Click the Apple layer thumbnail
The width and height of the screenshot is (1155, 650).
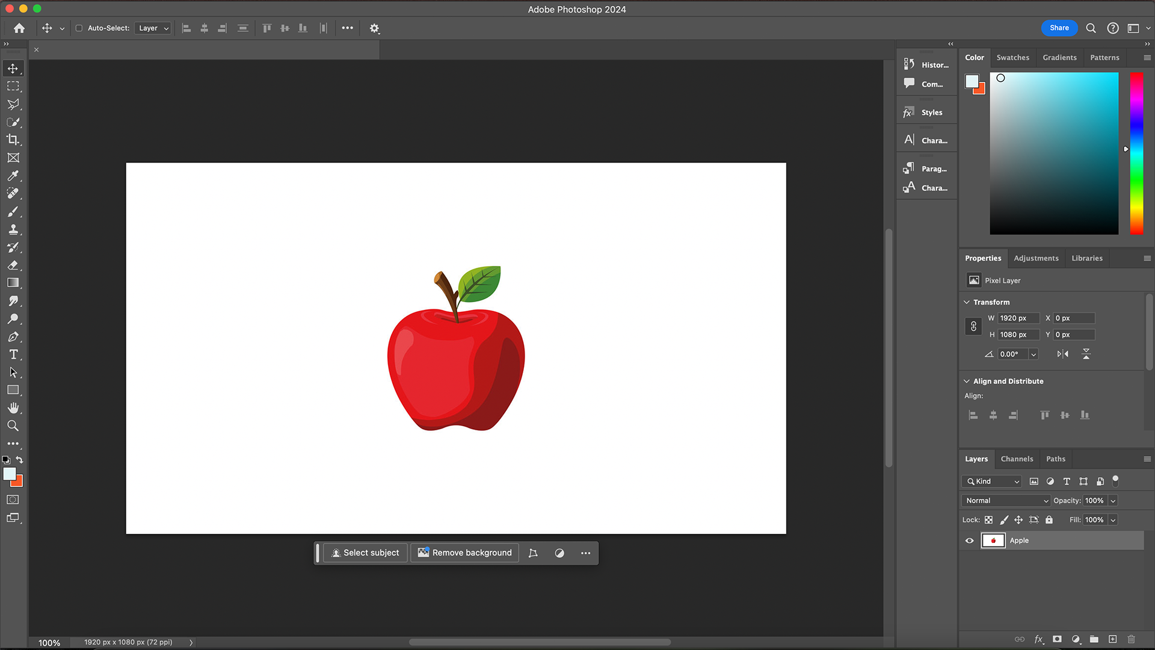[993, 540]
